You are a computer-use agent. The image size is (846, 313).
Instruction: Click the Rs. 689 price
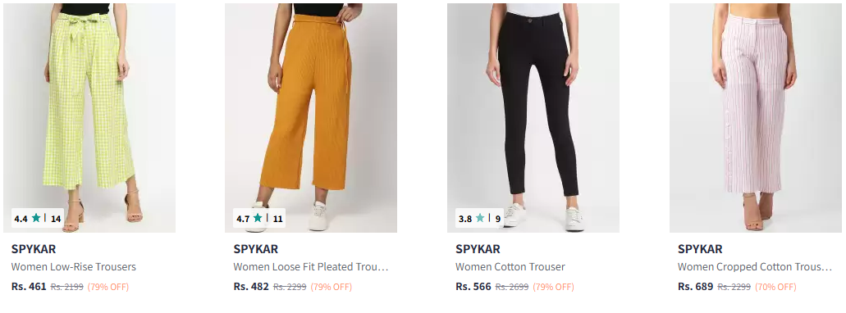click(696, 287)
